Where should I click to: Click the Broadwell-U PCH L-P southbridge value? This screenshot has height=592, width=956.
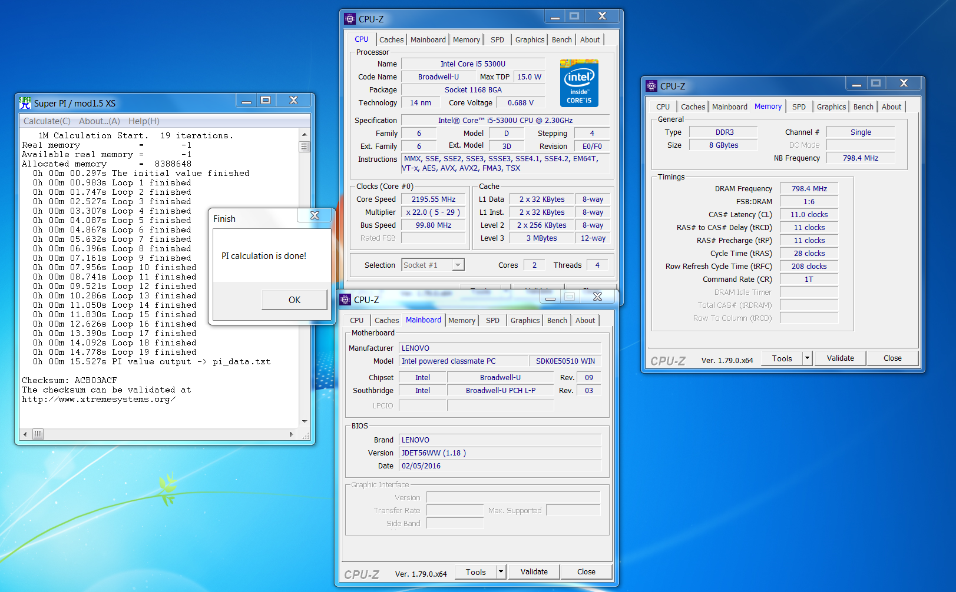click(501, 391)
